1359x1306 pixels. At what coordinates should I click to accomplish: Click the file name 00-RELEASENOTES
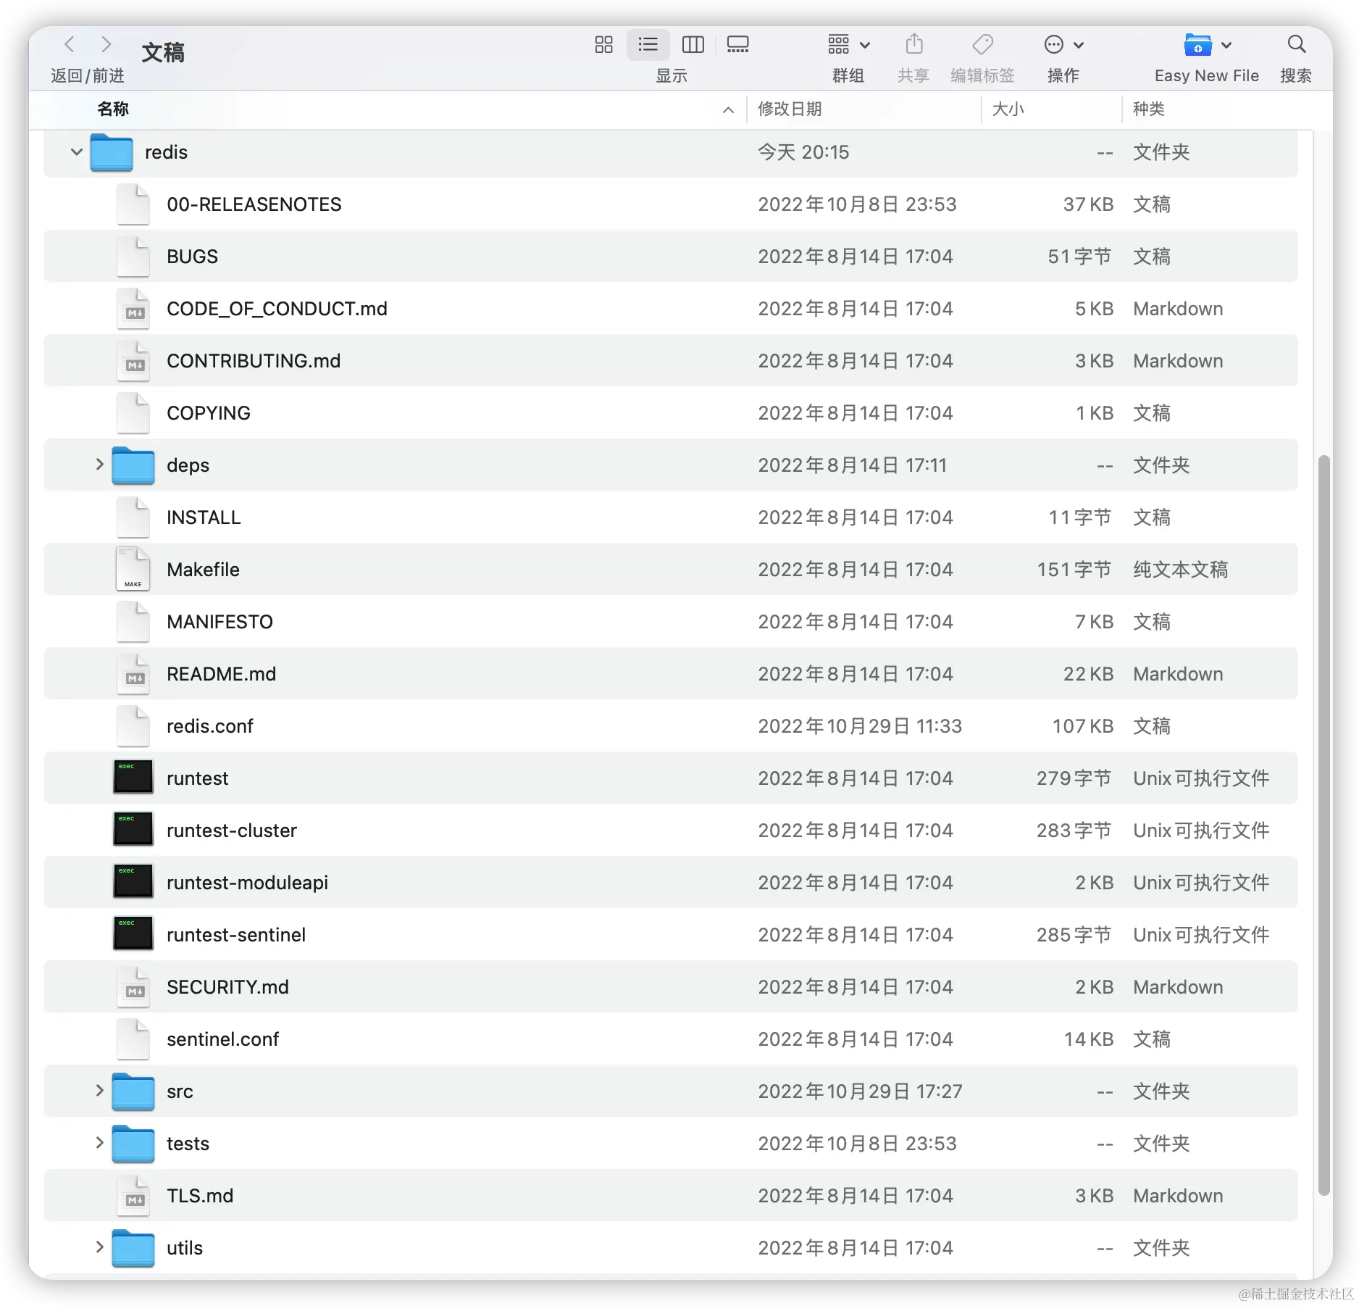(254, 204)
